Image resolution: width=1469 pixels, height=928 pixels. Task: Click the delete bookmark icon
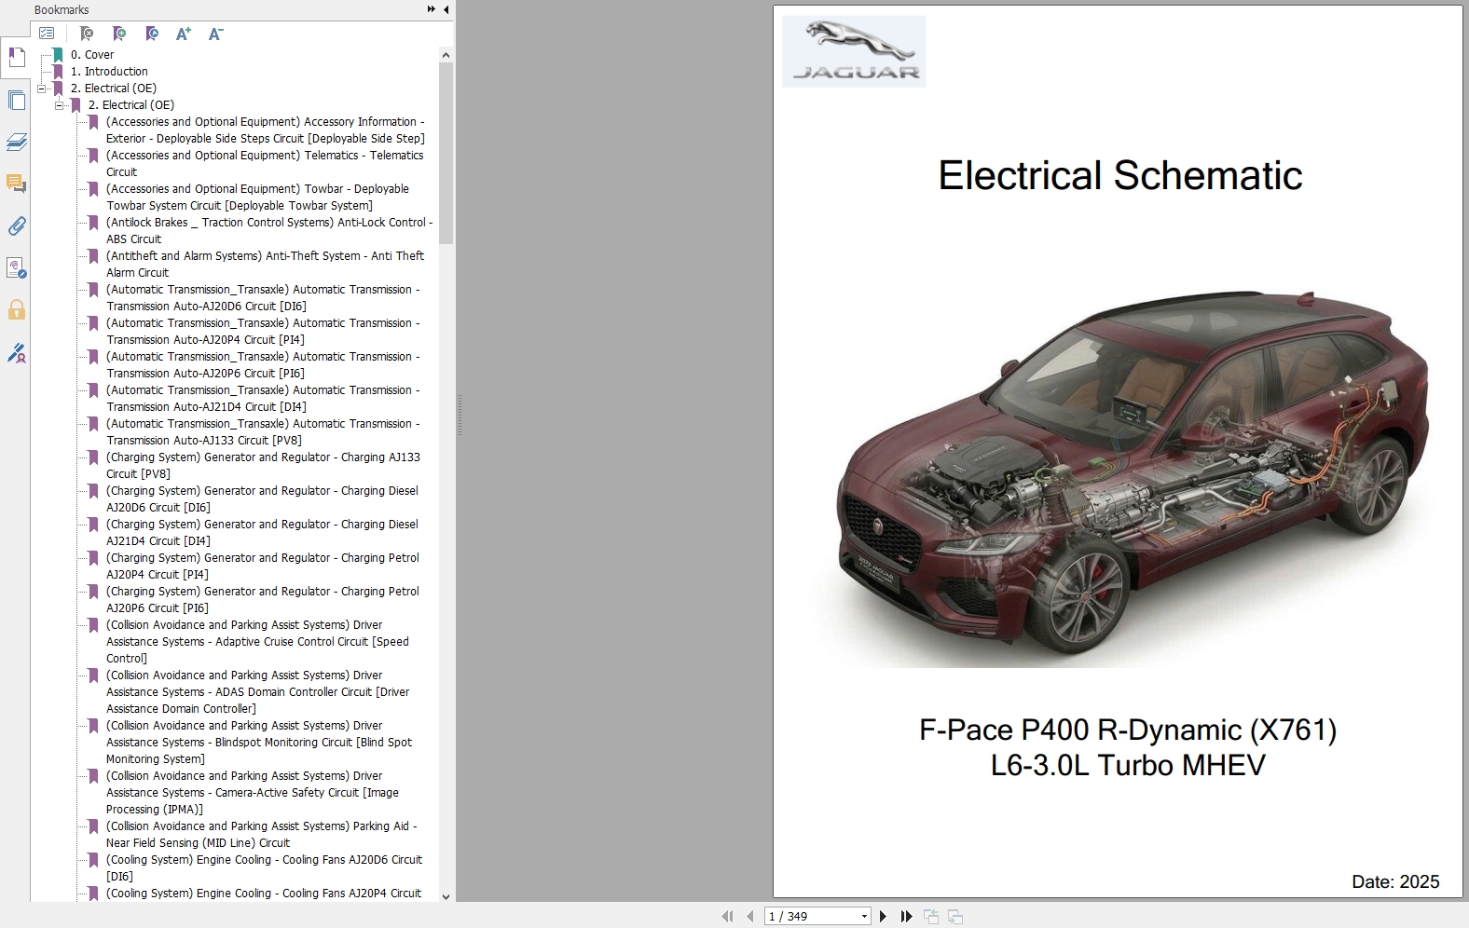tap(87, 34)
